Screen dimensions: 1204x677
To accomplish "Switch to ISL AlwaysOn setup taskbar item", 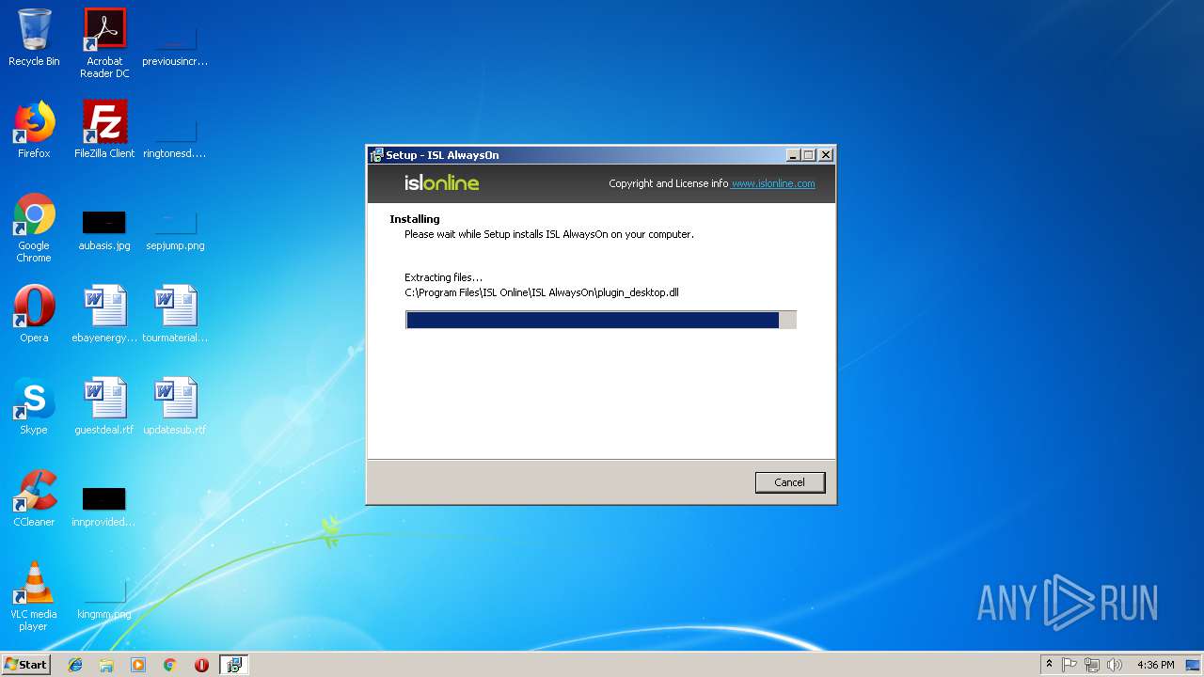I will pyautogui.click(x=234, y=665).
